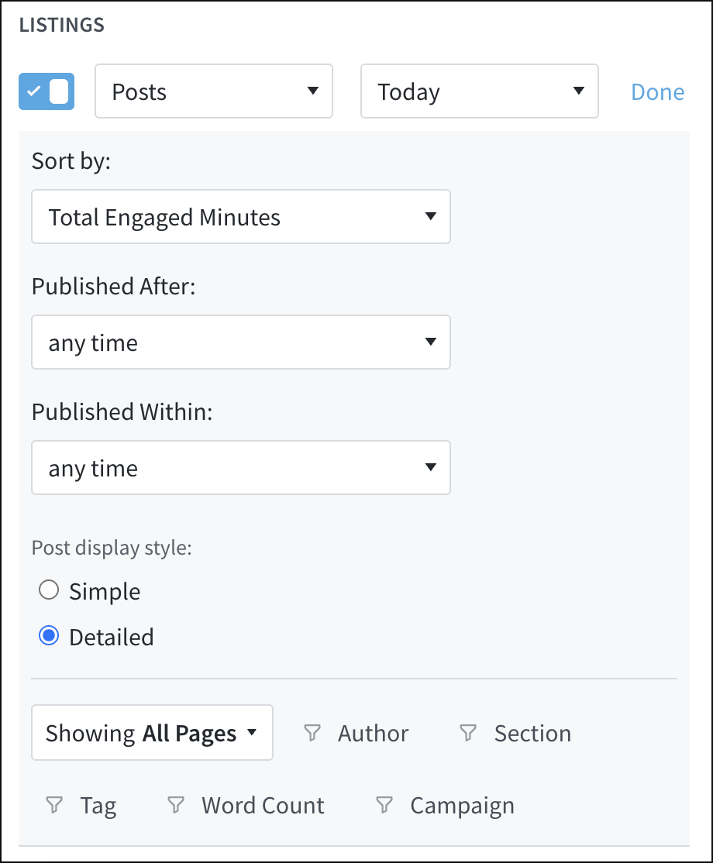Screen dimensions: 713x863
Task: Filter by Author label
Action: pos(374,733)
